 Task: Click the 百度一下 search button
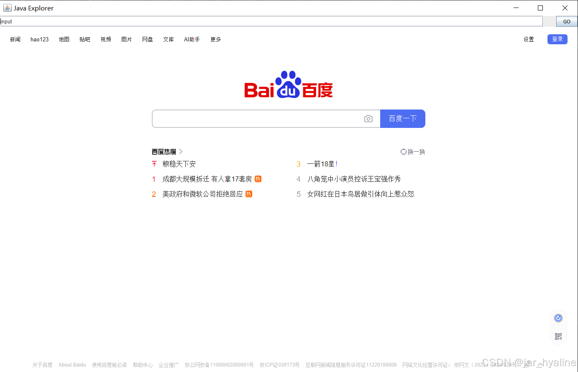(x=403, y=119)
